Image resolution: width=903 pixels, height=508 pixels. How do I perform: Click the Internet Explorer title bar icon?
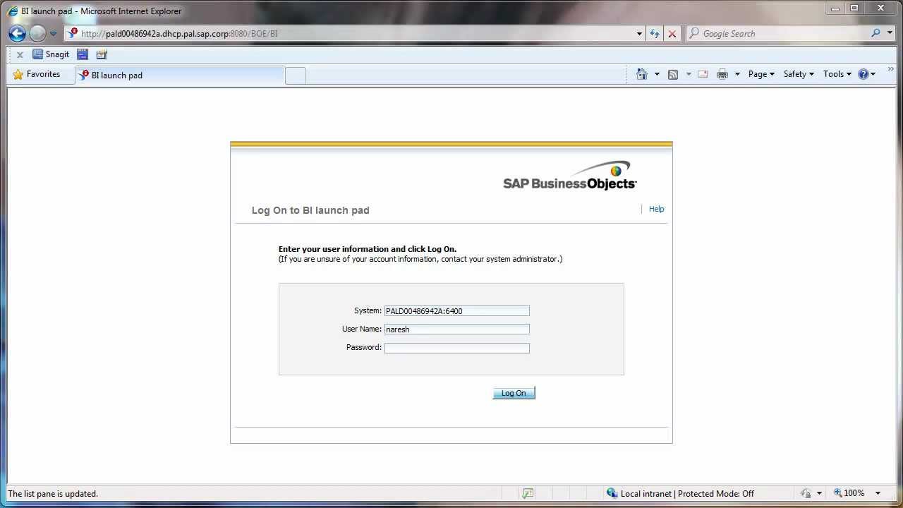(x=12, y=11)
